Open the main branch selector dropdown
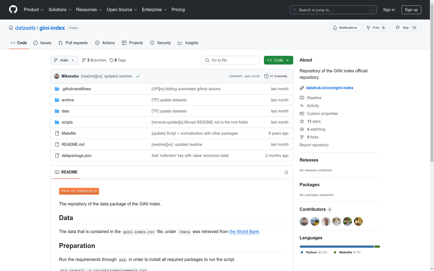434x271 pixels. tap(64, 60)
